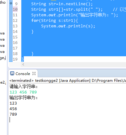
Task: Click console prompt '请输入字符串：'
Action: 23,87
